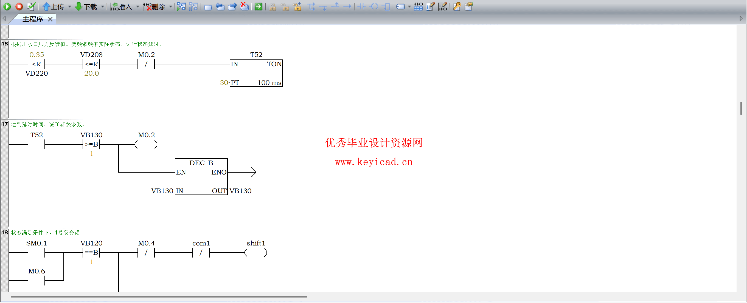
Task: Select the T52 TON timer box
Action: click(x=256, y=73)
